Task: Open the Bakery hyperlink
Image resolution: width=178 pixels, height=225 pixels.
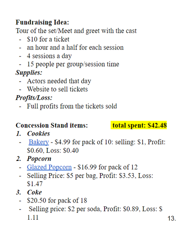Action: pyautogui.click(x=39, y=142)
